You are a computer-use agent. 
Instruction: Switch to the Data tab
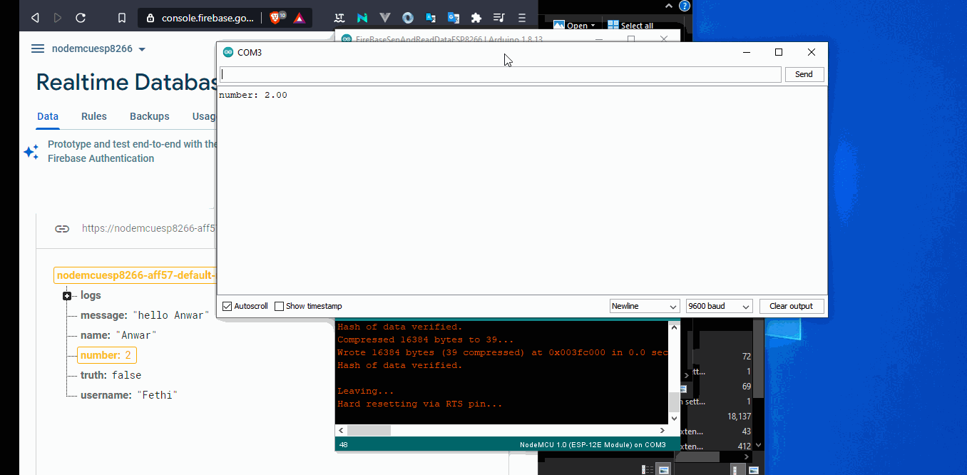tap(48, 116)
